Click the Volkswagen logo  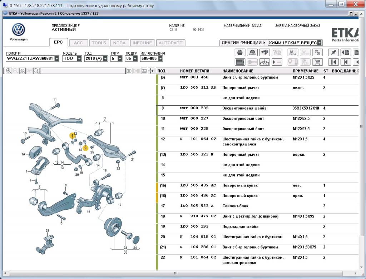pos(19,30)
